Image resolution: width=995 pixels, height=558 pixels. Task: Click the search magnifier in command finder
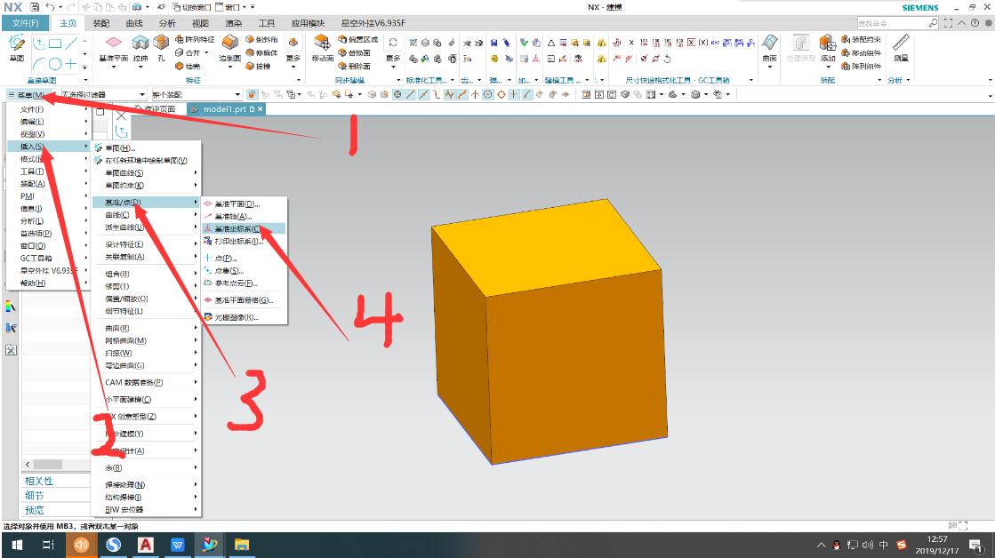(x=933, y=23)
